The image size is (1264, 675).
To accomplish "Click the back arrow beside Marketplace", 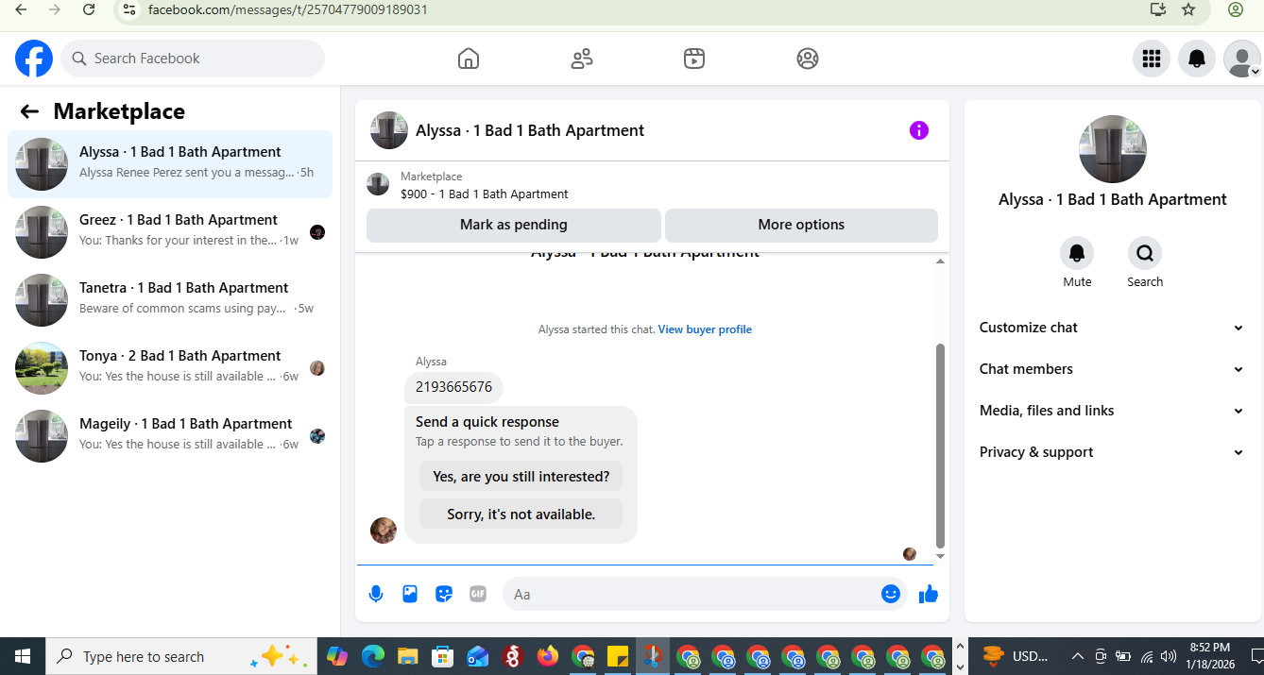I will 29,111.
